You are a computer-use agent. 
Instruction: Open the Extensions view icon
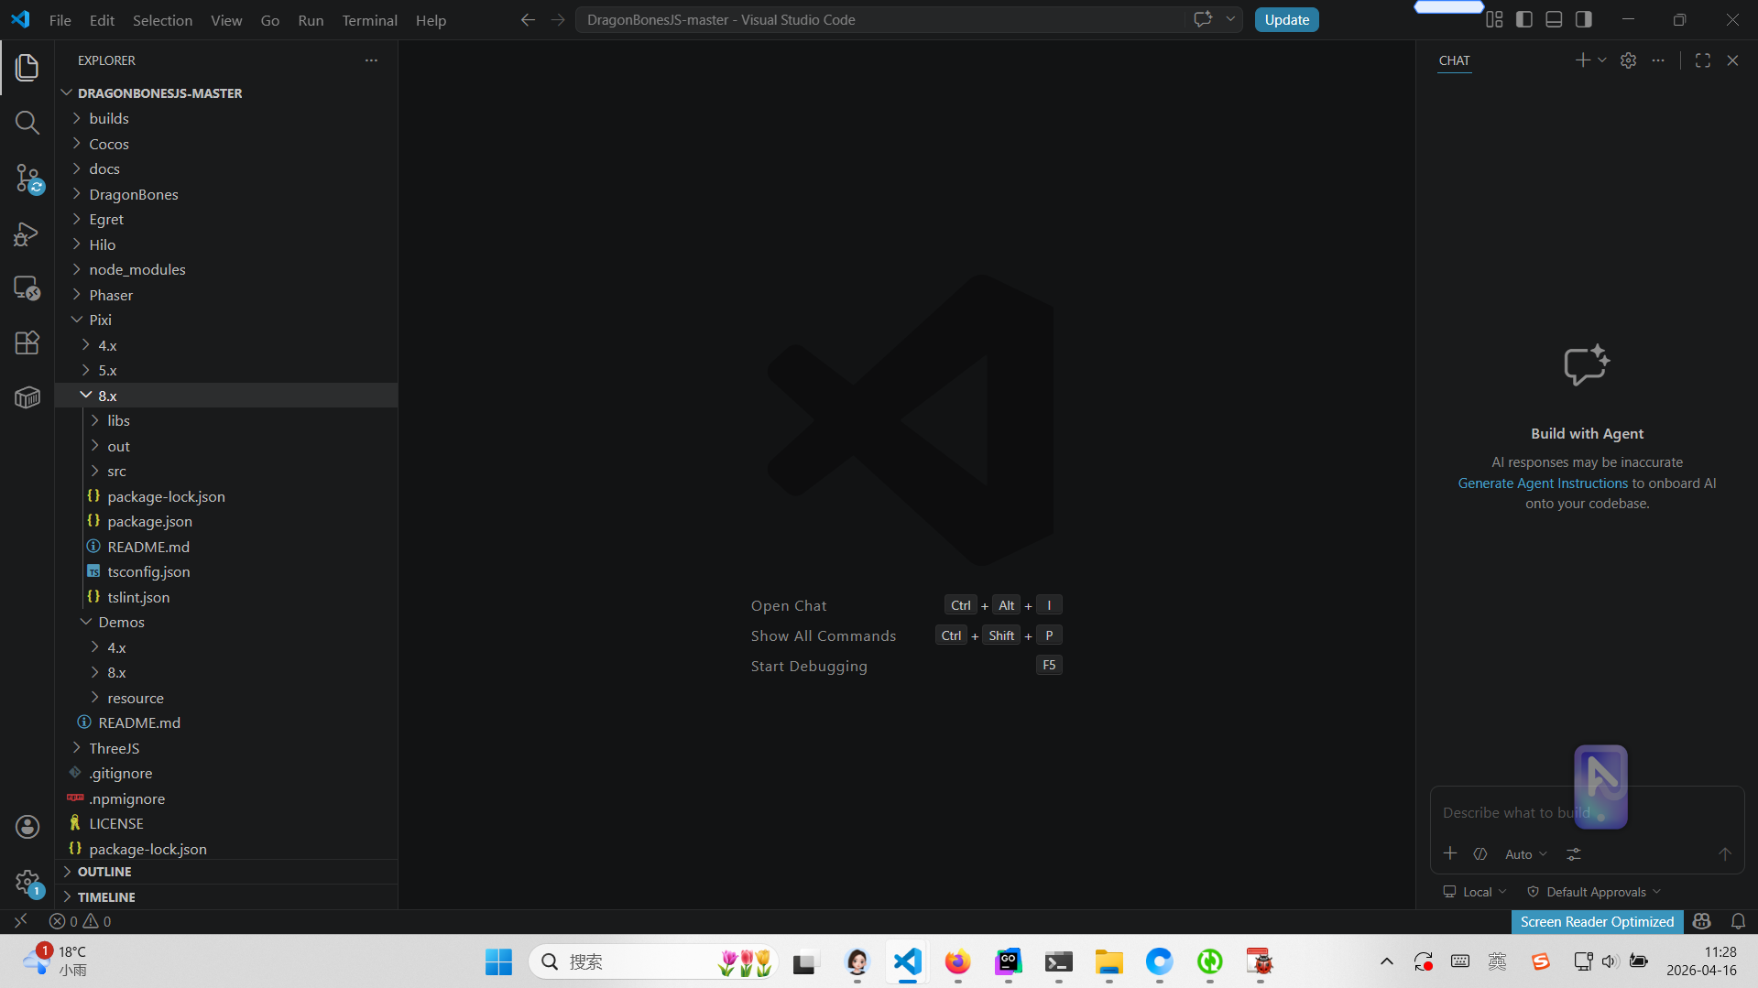click(27, 342)
